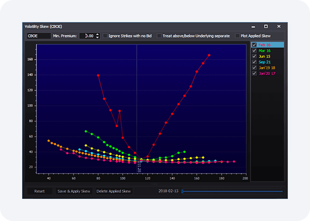
Task: Click the panel splitter grip below the chart
Action: (x=154, y=184)
